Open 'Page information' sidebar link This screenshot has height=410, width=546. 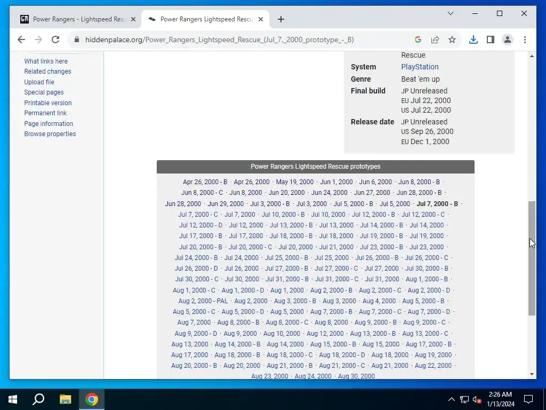click(x=49, y=123)
